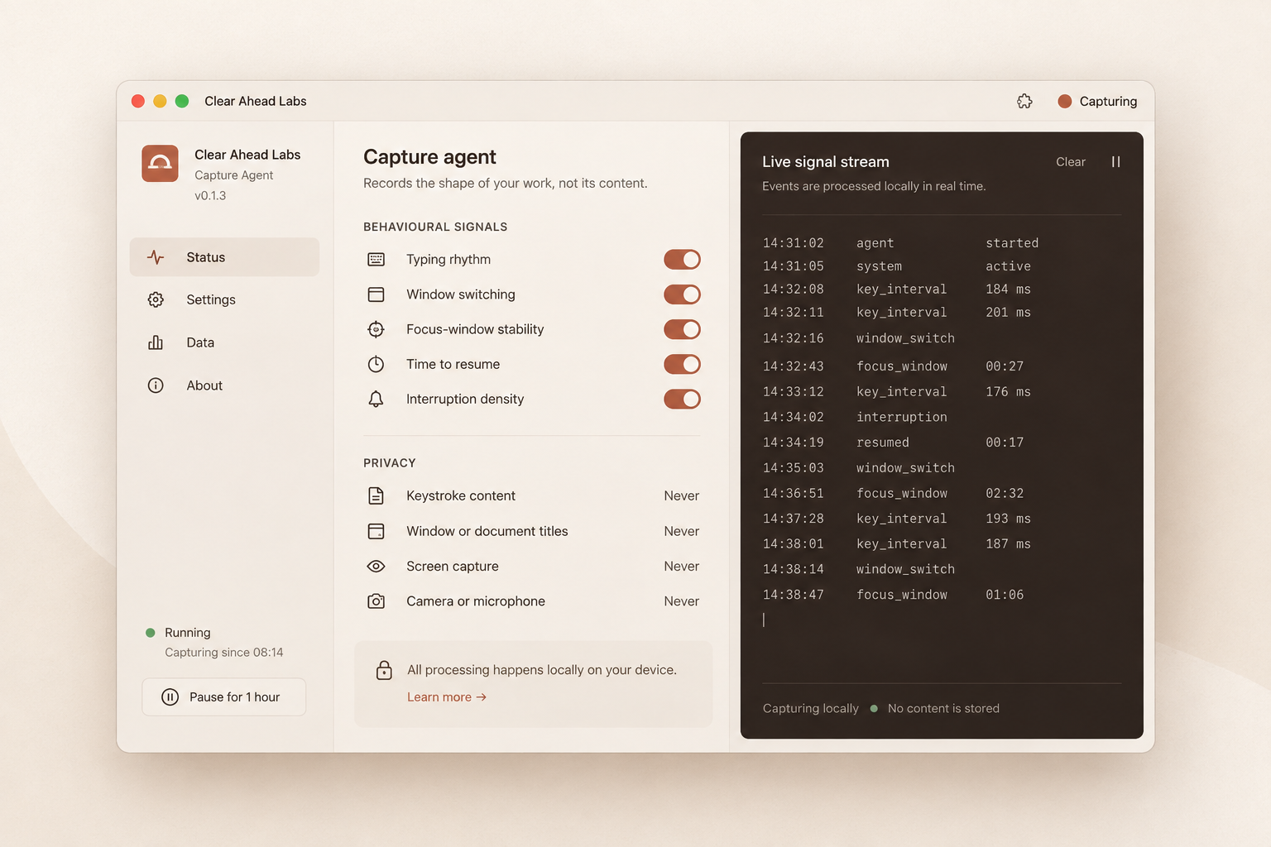The width and height of the screenshot is (1271, 847).
Task: Click Never value for Keystroke content
Action: pos(682,495)
